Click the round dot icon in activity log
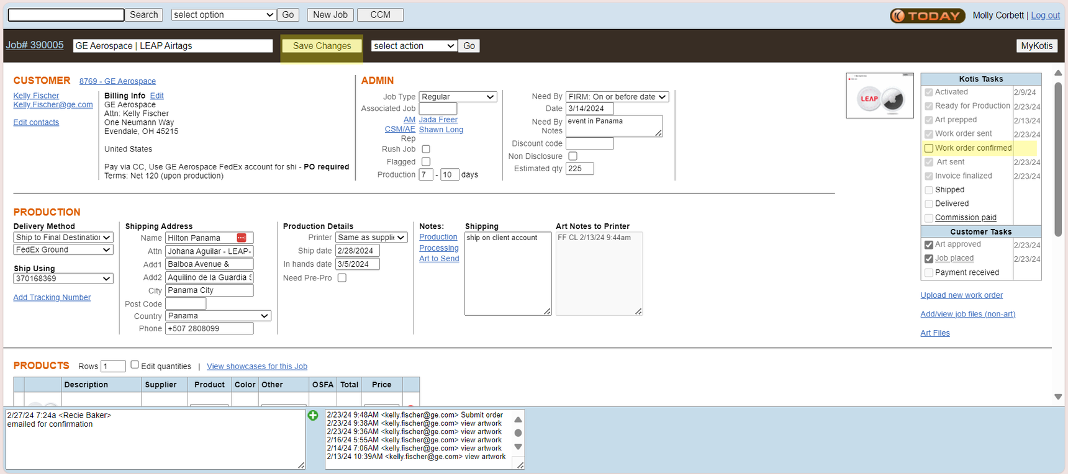Viewport: 1068px width, 474px height. tap(518, 433)
